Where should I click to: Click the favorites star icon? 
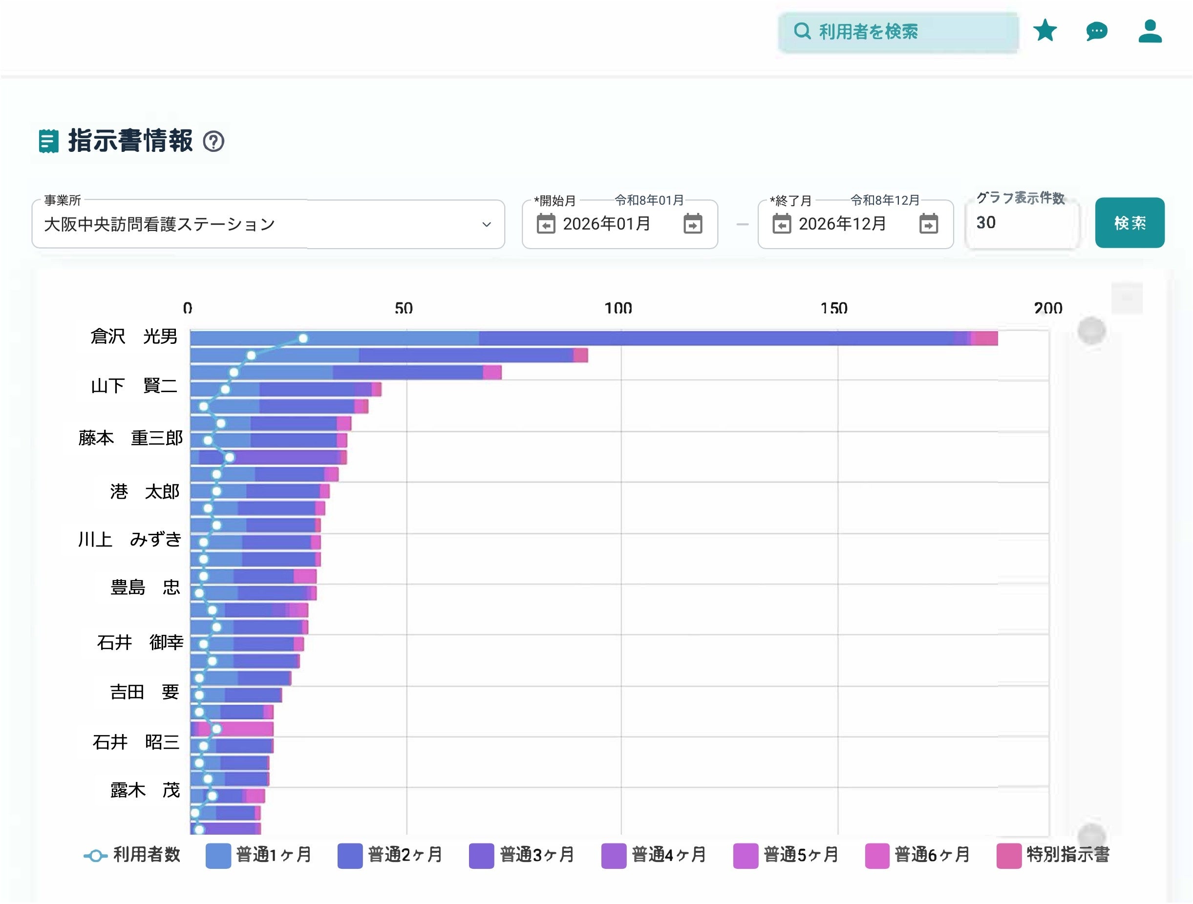click(x=1044, y=31)
